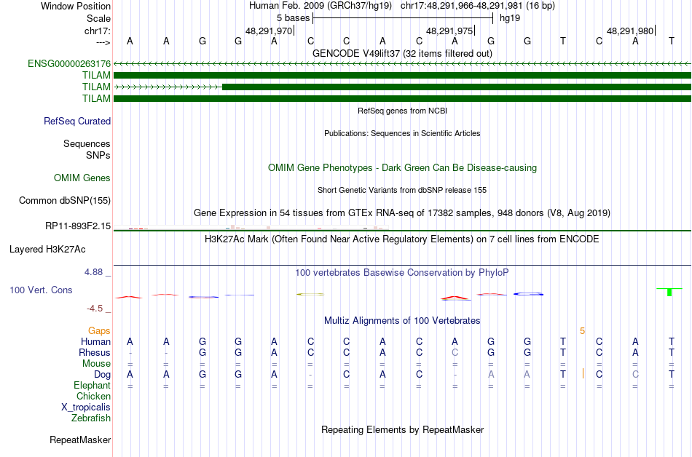This screenshot has height=457, width=692.
Task: Click the RefSeq Curated track label
Action: point(77,122)
